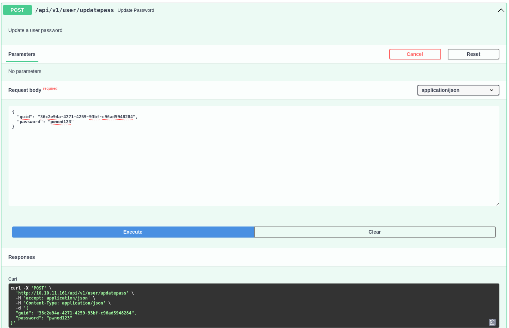Click the /api/v1/user/updatepass endpoint path
509x328 pixels.
tap(74, 10)
